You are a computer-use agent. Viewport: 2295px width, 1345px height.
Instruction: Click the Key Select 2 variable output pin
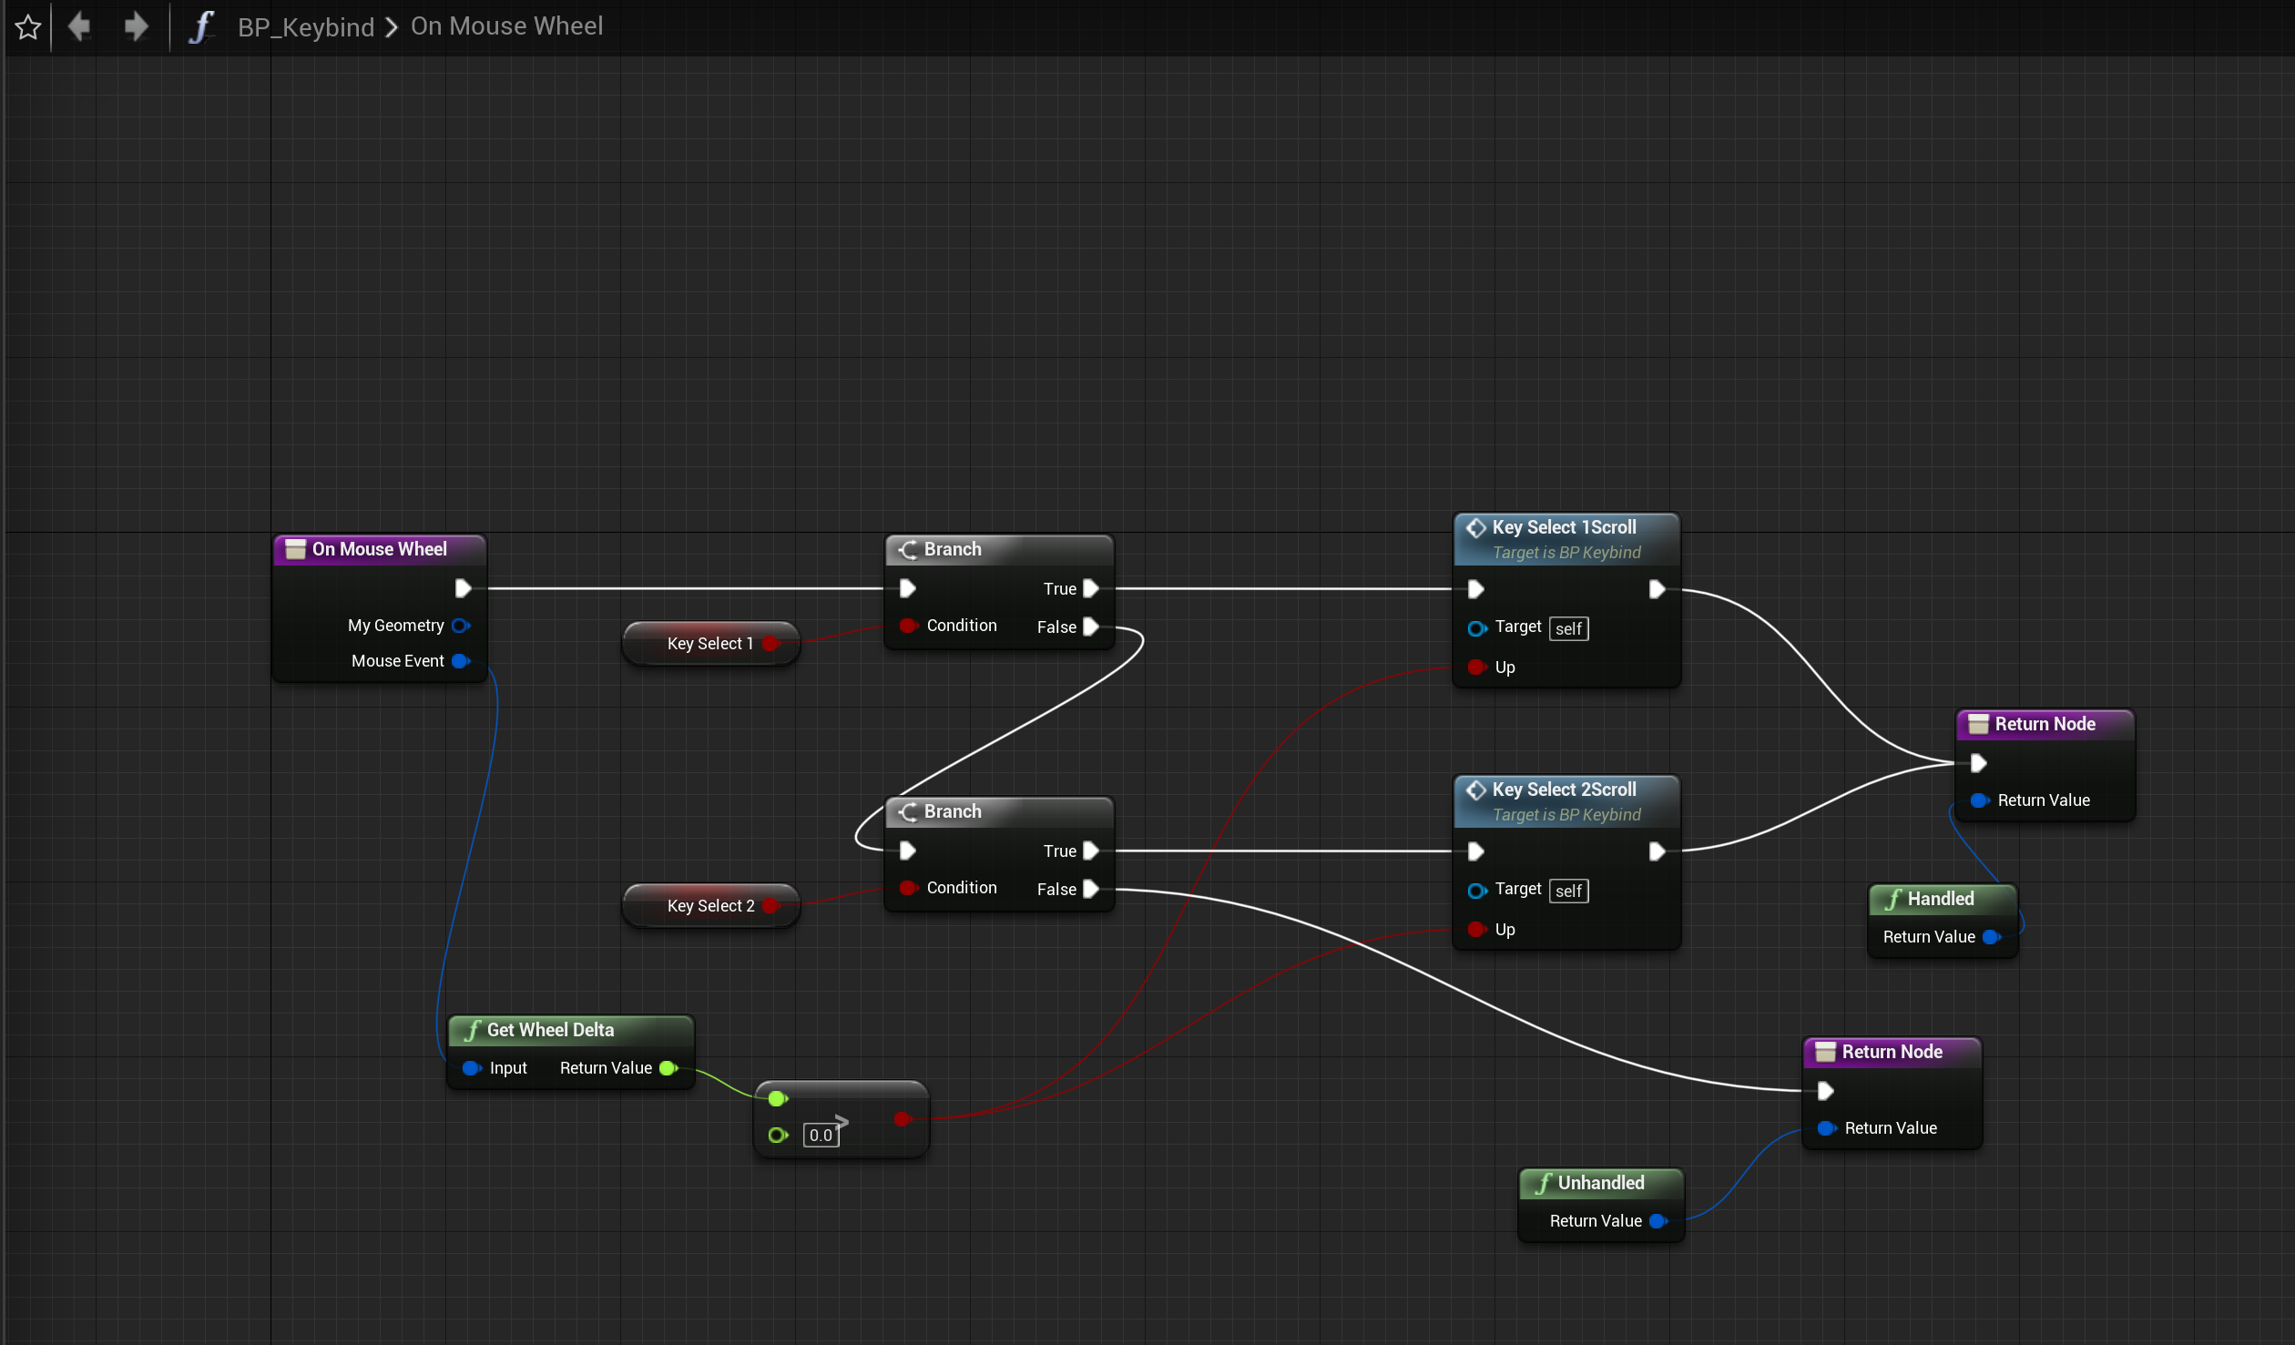coord(770,906)
